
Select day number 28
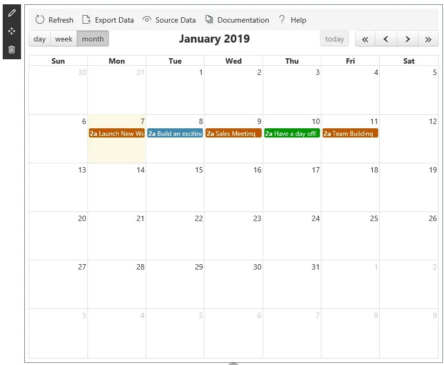coord(140,267)
